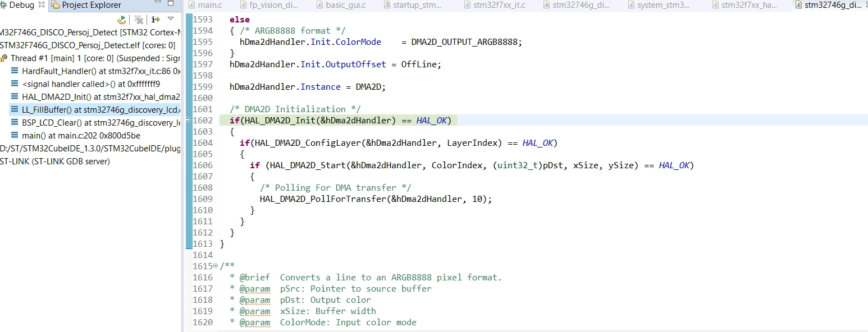Click line number 1606 in the gutter

[203, 165]
